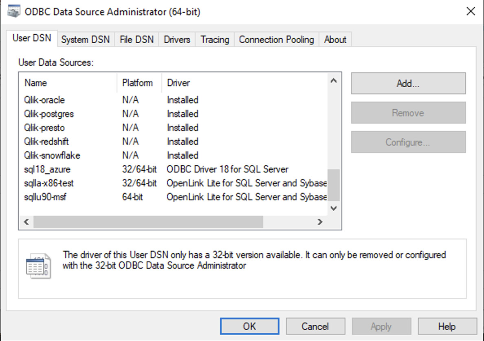Sort by the Driver column header
The width and height of the screenshot is (484, 341).
tap(178, 83)
